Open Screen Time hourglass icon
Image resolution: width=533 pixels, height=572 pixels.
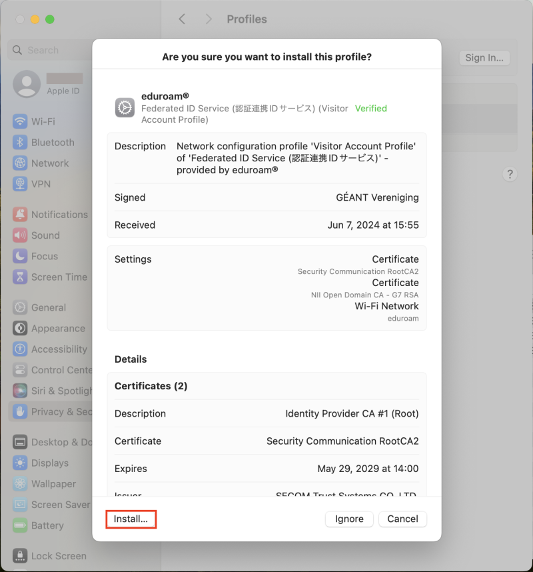click(x=20, y=277)
